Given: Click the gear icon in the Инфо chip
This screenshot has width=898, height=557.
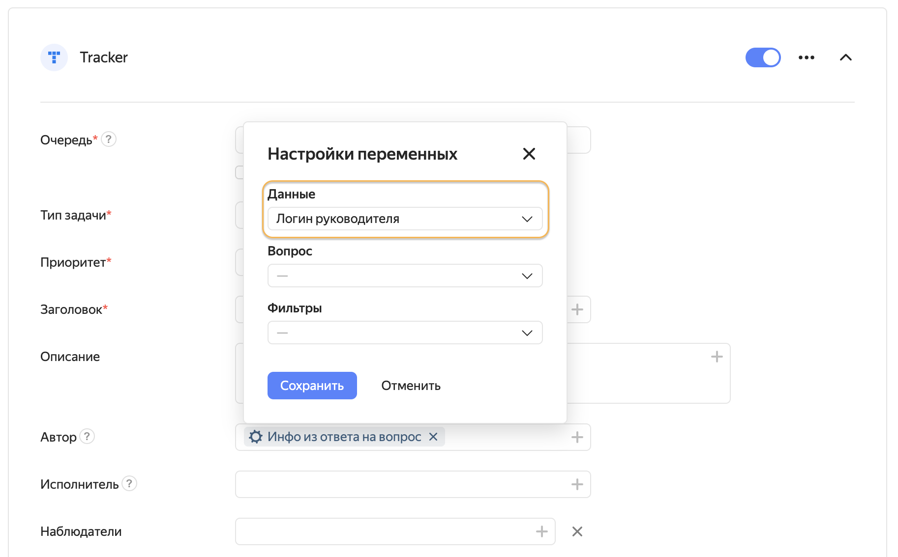Looking at the screenshot, I should point(255,436).
